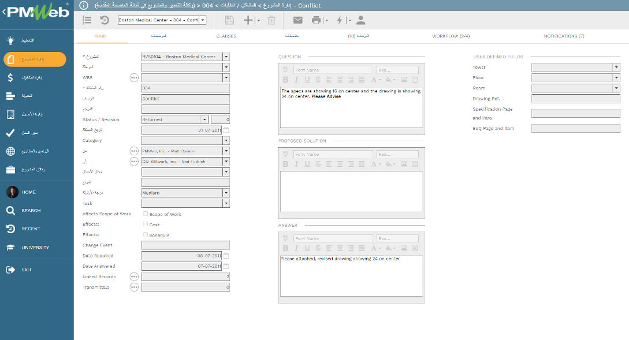Open the lightbulb planning module
629x340 pixels.
point(10,40)
